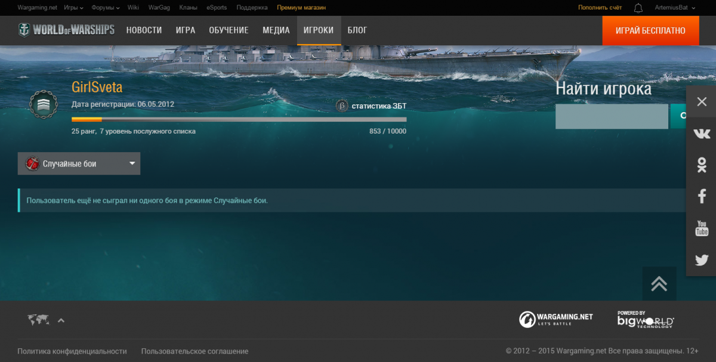Open the Facebook social icon
Image resolution: width=716 pixels, height=362 pixels.
702,196
